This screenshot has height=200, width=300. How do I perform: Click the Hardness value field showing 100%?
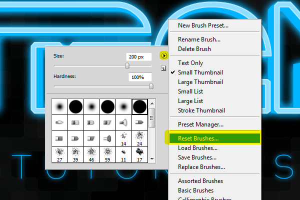coord(140,77)
